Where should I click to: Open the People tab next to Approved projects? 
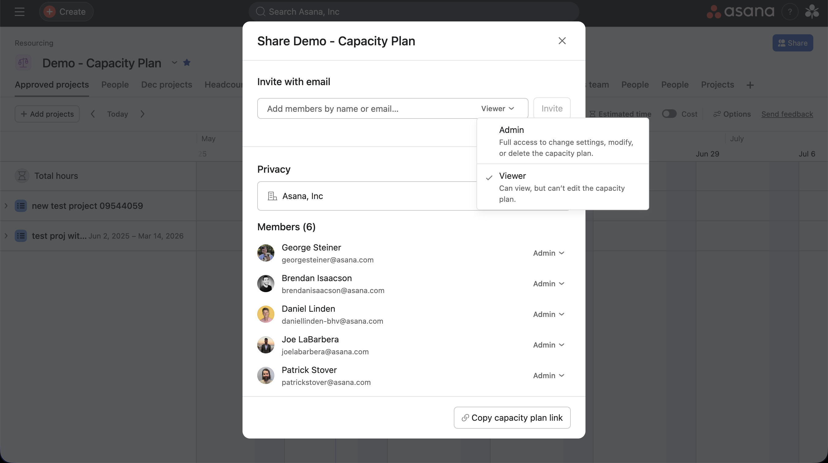(x=115, y=85)
